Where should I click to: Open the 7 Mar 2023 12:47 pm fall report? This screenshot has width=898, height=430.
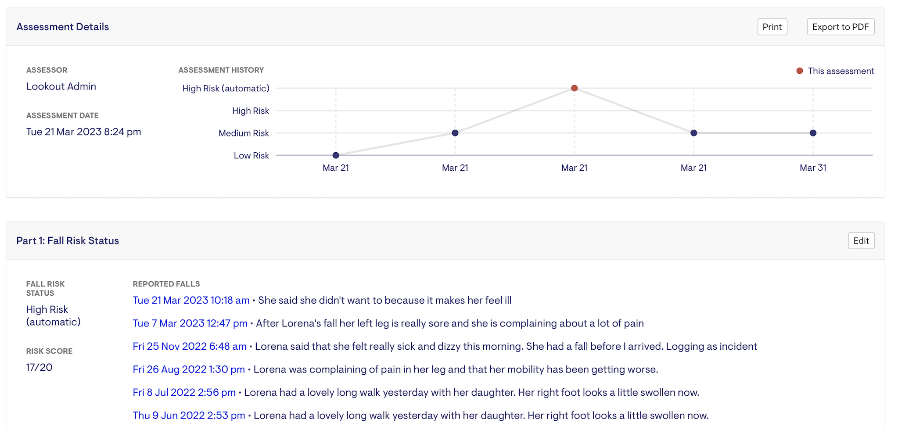tap(190, 323)
